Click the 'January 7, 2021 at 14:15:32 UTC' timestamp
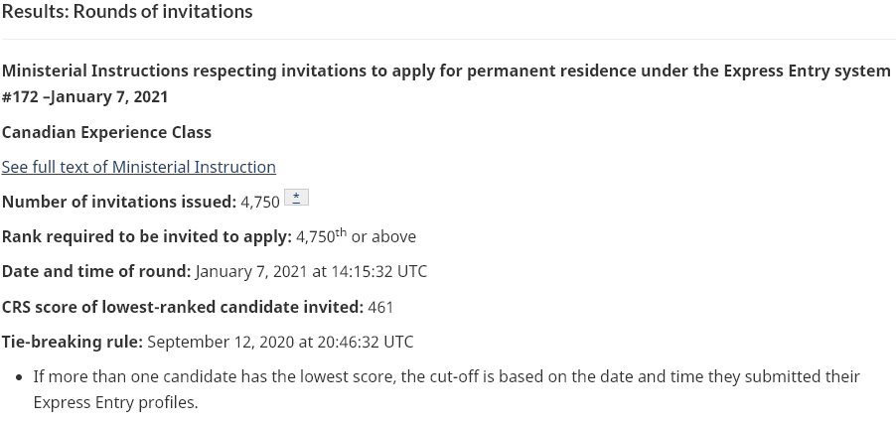Screen dimensions: 896x424 click(311, 271)
